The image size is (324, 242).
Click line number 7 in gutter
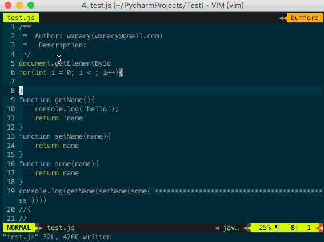13,82
